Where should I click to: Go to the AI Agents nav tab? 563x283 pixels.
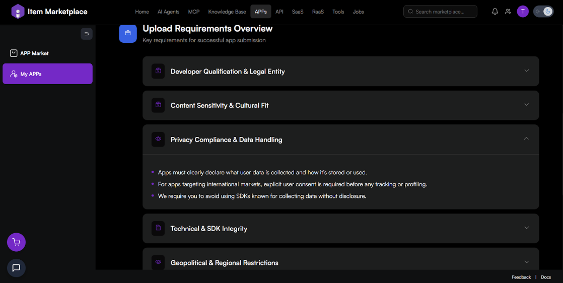coord(168,12)
